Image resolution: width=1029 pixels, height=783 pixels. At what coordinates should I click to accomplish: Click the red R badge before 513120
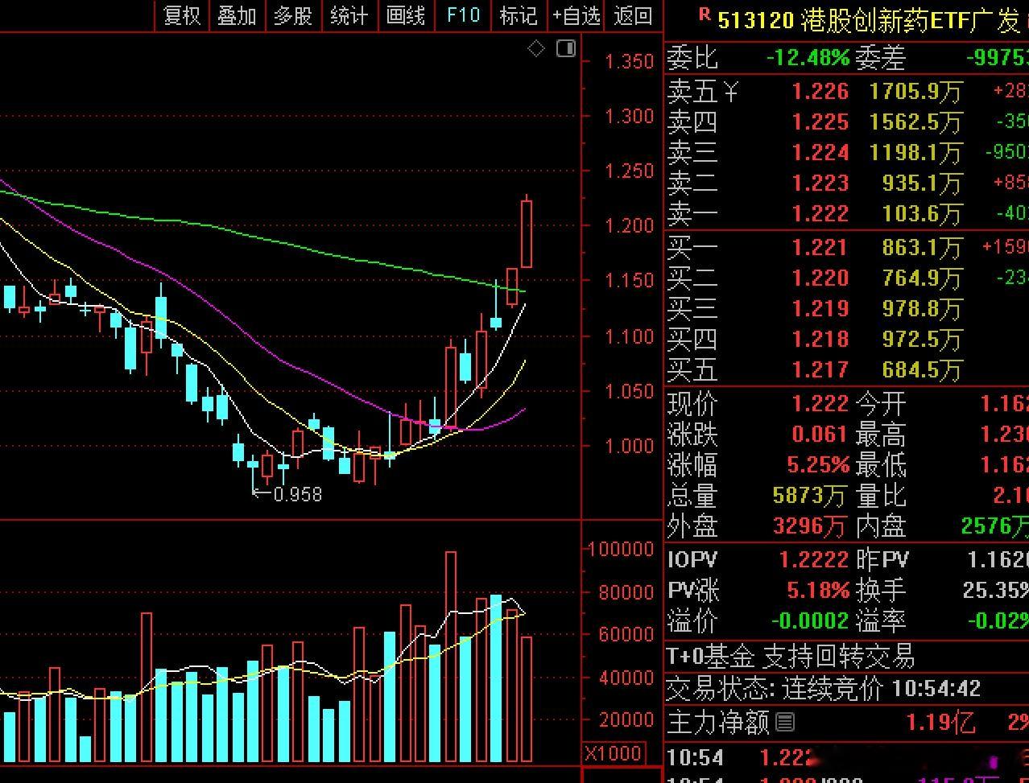[705, 13]
